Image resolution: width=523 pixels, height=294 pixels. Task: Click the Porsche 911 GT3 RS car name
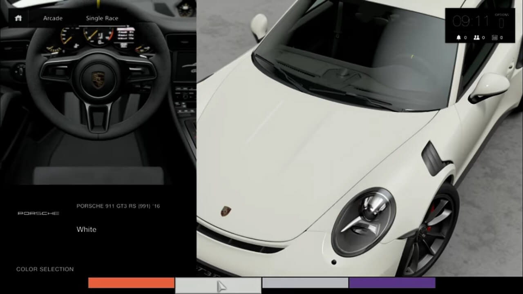tap(118, 206)
